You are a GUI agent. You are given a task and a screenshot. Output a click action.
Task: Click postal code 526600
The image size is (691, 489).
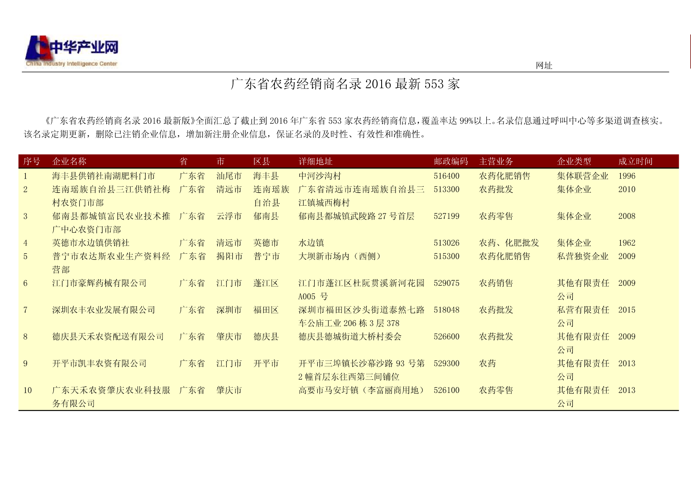point(446,337)
